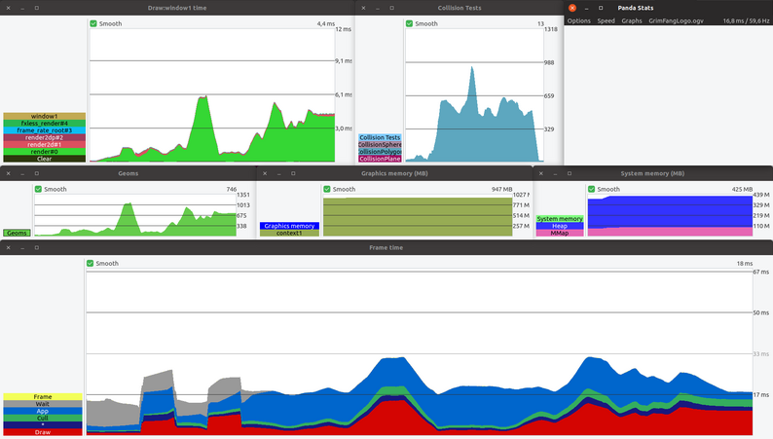The width and height of the screenshot is (773, 439).
Task: Disable Smooth checkbox in Frame time graph
Action: pyautogui.click(x=91, y=264)
